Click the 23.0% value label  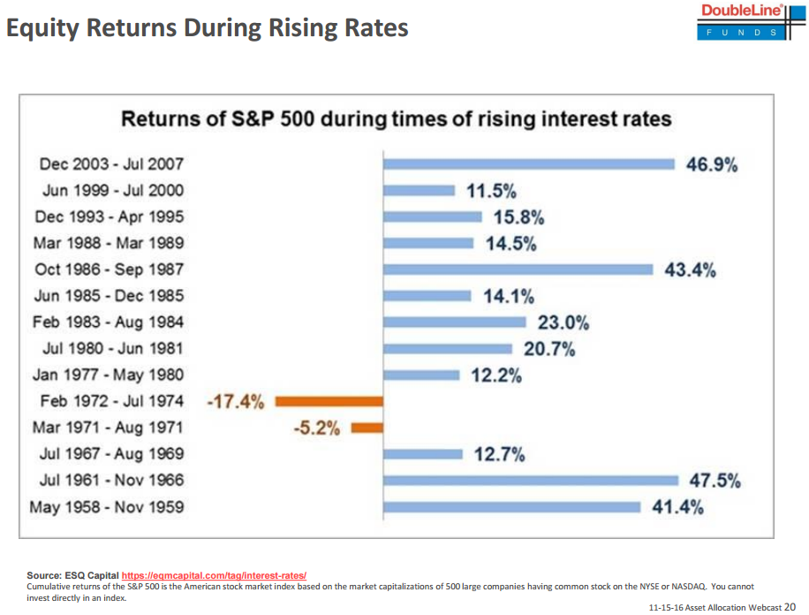[x=563, y=323]
